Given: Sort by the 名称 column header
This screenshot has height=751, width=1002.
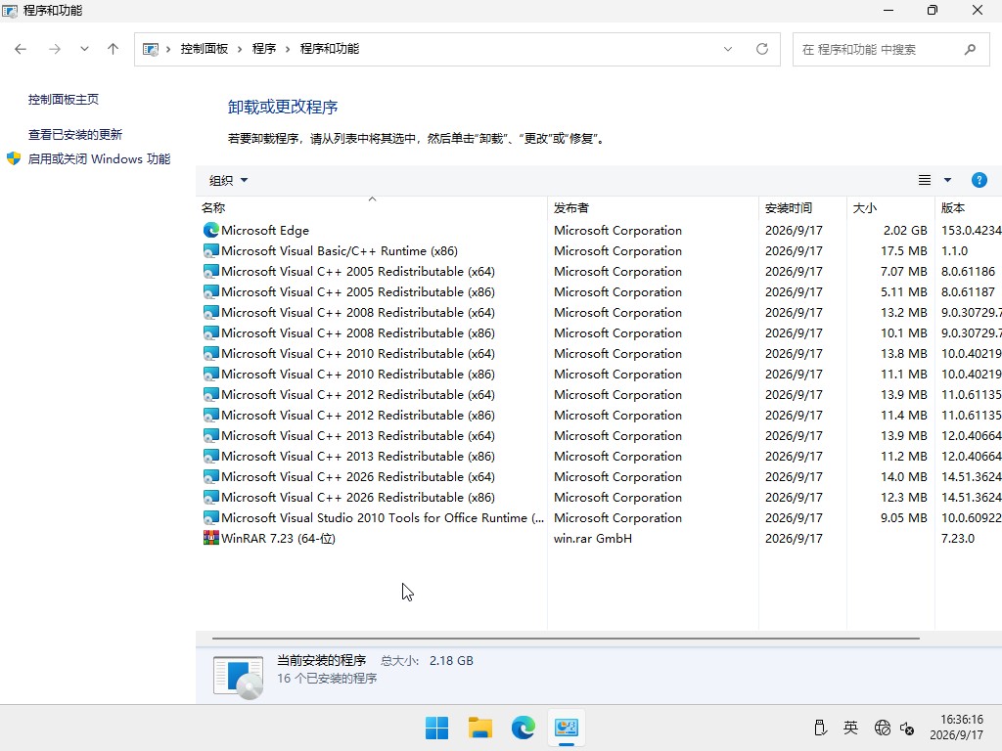Looking at the screenshot, I should tap(371, 207).
